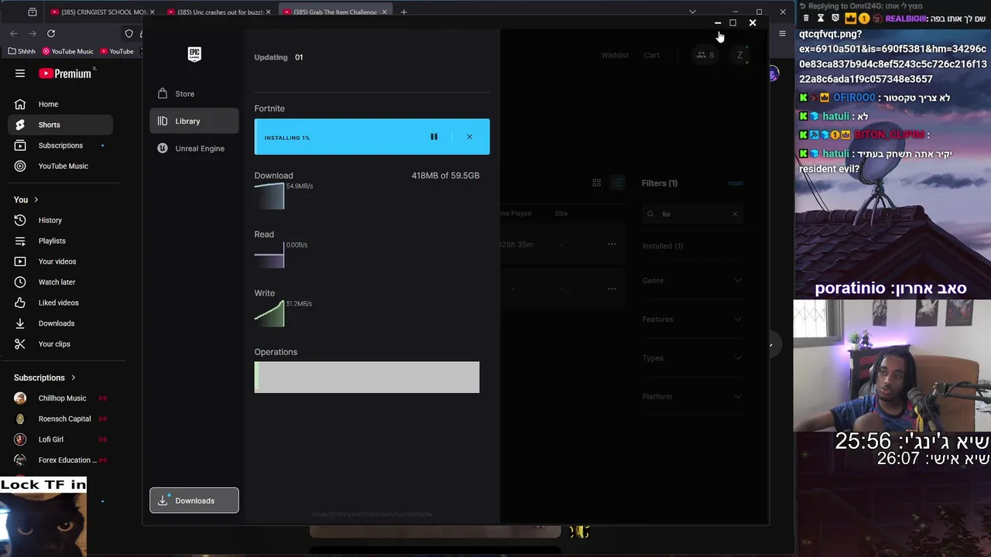
Task: Expand the You section chevron
Action: [36, 200]
